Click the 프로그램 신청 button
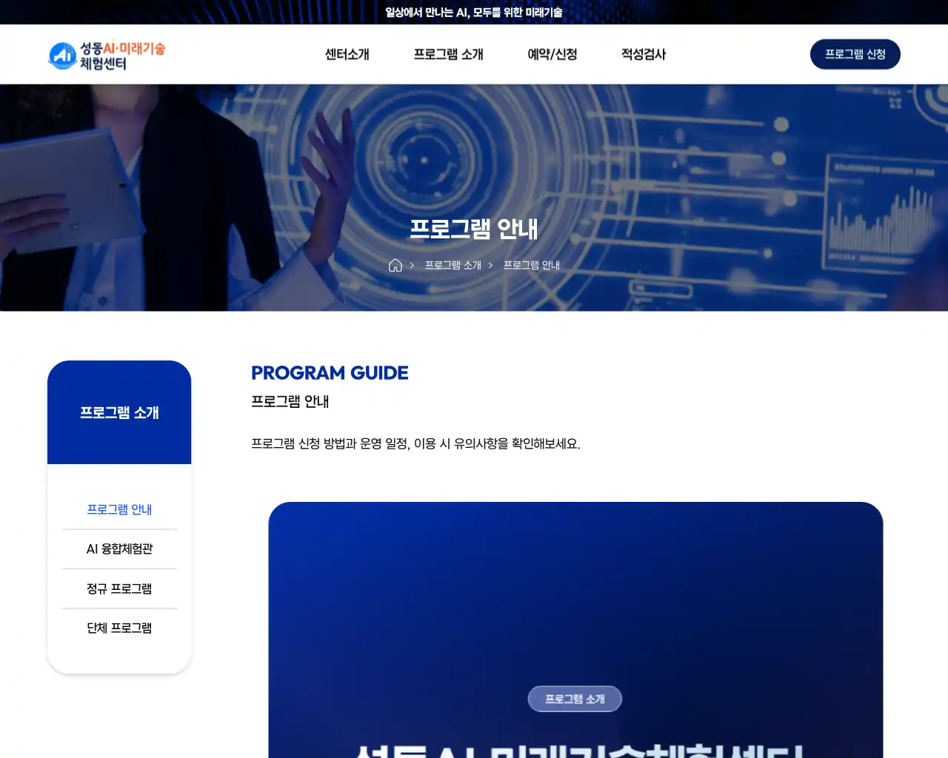Image resolution: width=948 pixels, height=758 pixels. 855,54
